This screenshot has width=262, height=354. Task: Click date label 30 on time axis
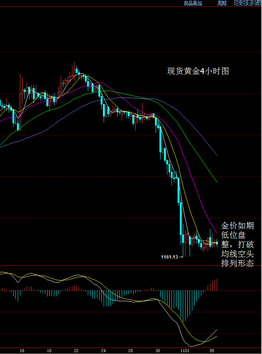coord(158,351)
